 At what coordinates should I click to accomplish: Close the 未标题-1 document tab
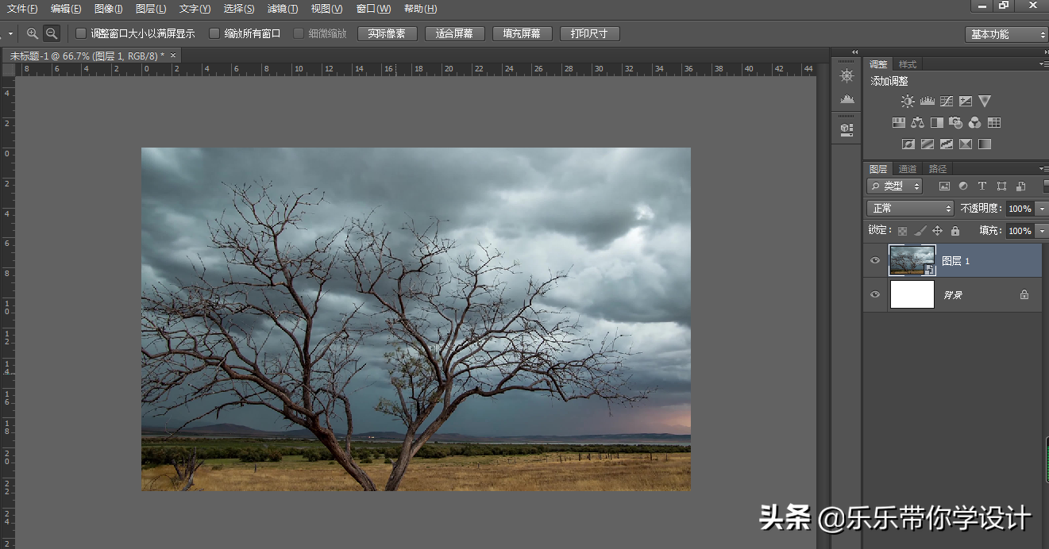[173, 55]
